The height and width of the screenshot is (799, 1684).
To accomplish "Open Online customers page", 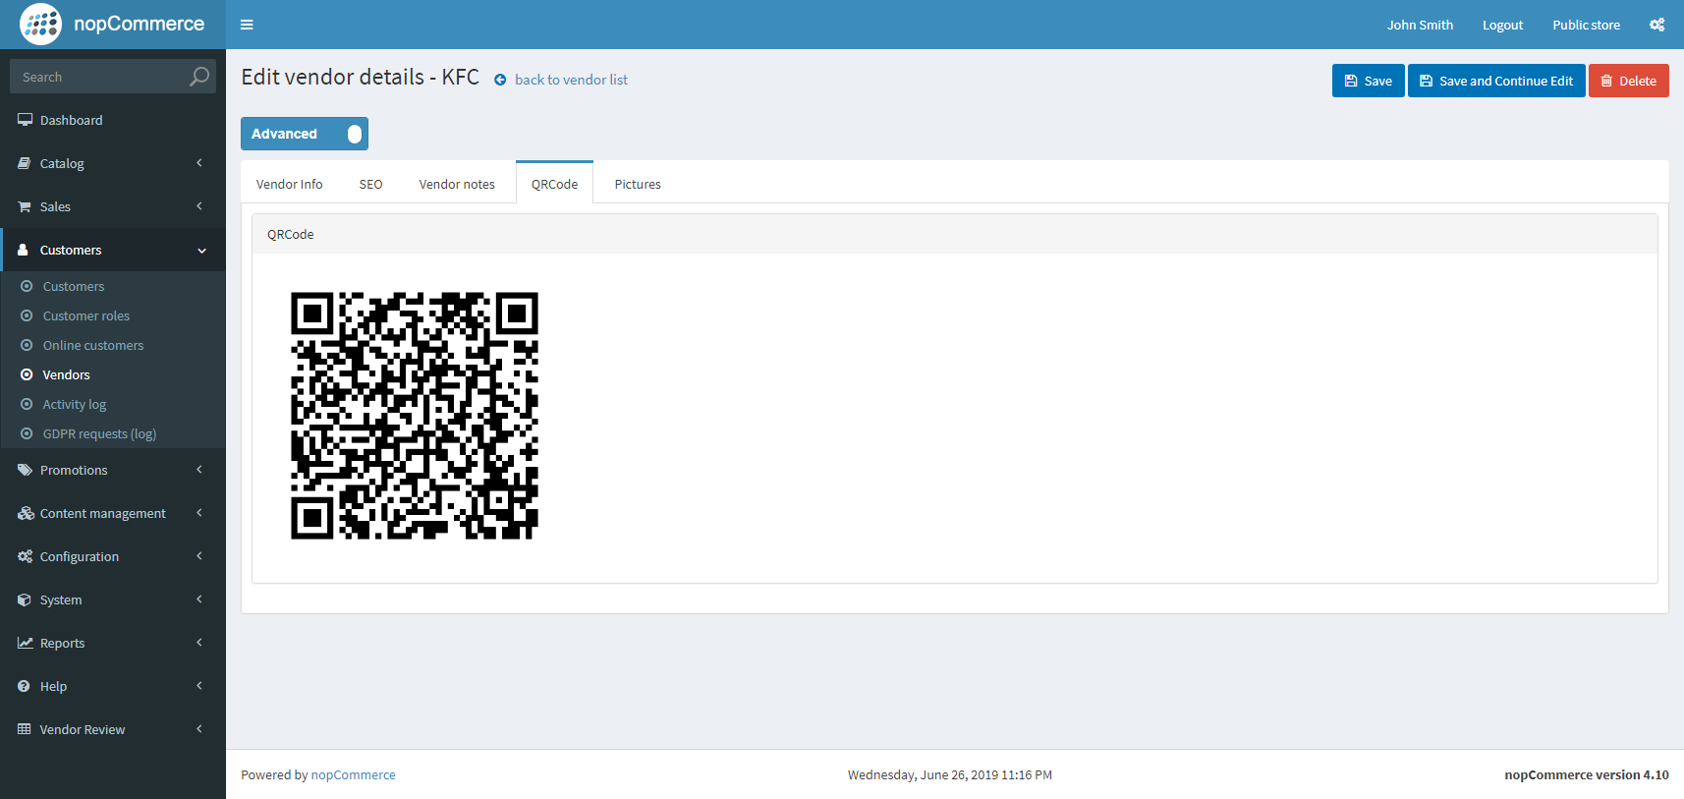I will click(93, 345).
